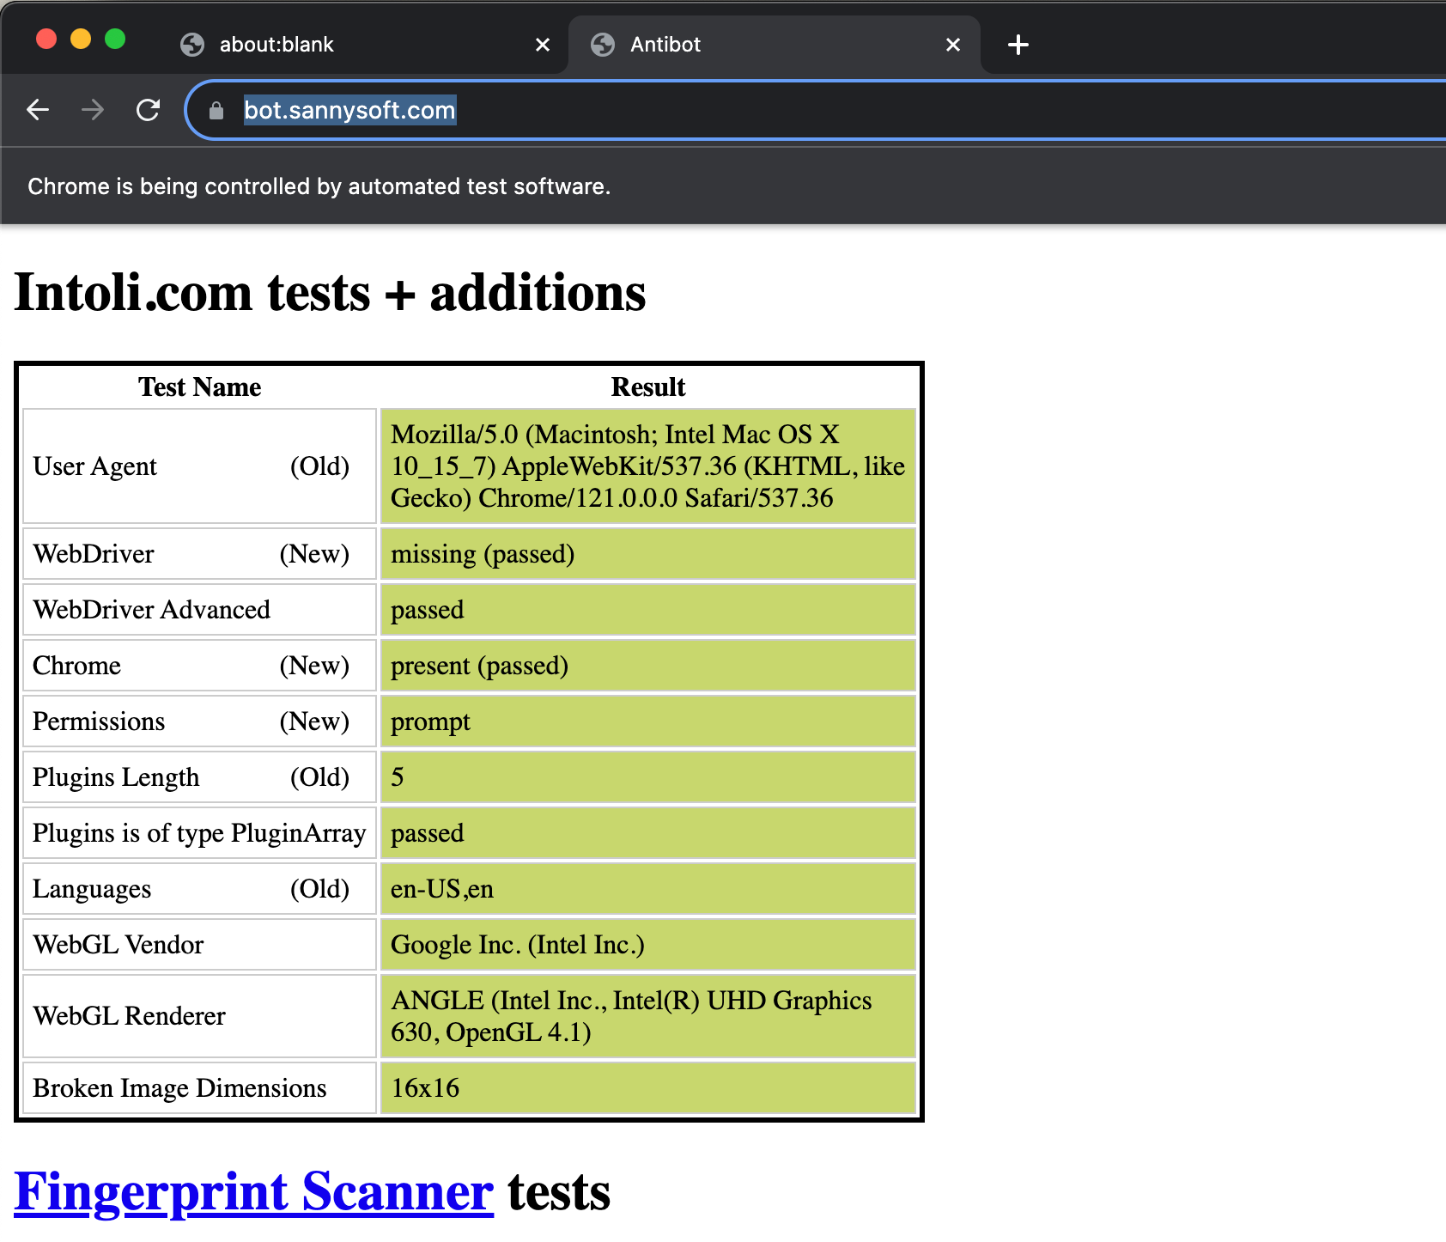Click the 'present (passed)' result cell

click(x=648, y=666)
